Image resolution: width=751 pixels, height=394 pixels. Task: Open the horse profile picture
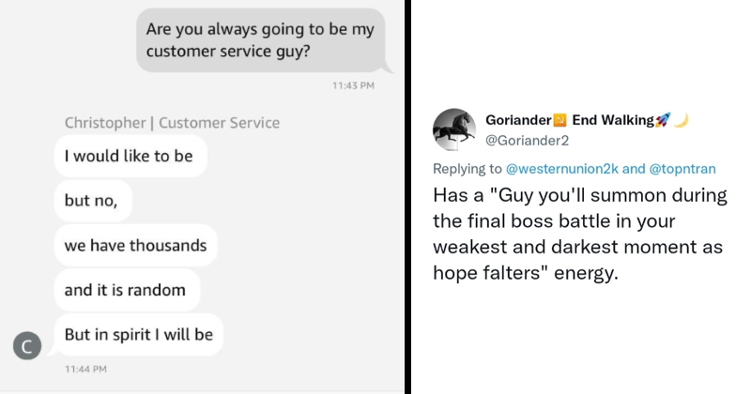453,131
